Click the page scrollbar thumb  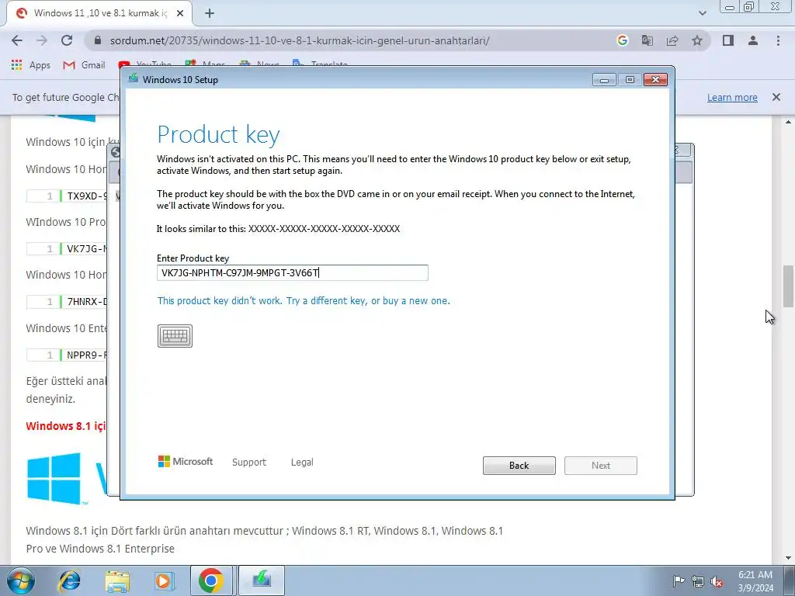point(788,286)
